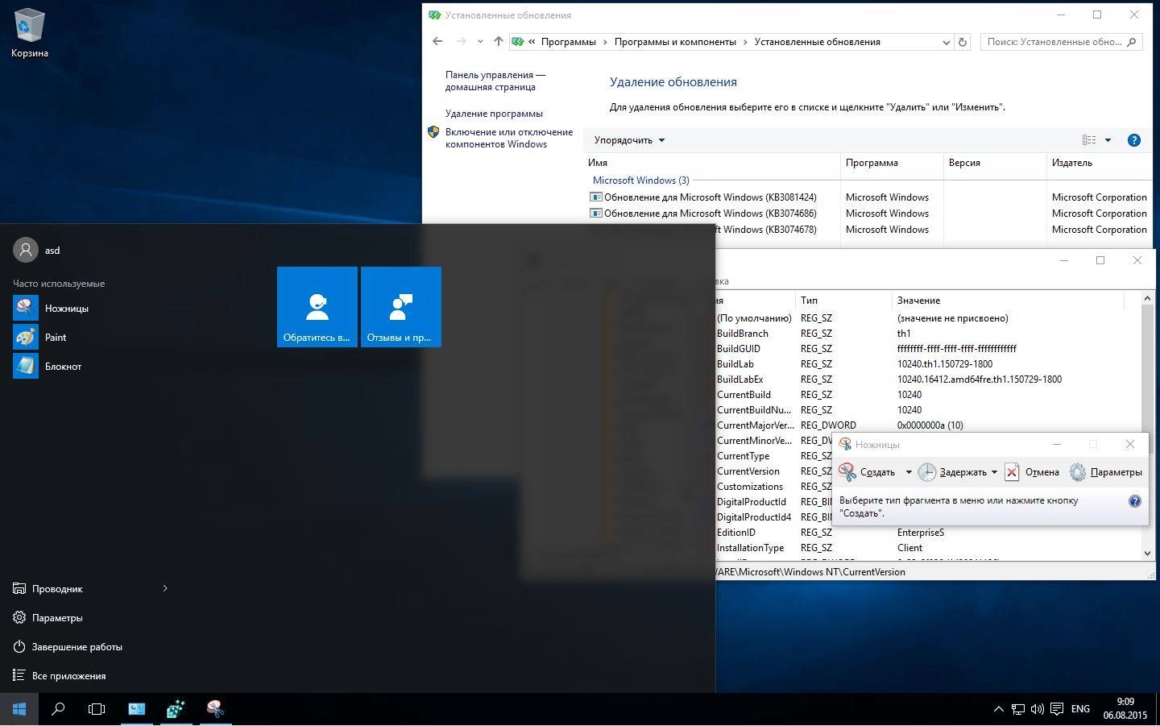Open the Recycle Bin desktop icon
1160x726 pixels.
30,33
